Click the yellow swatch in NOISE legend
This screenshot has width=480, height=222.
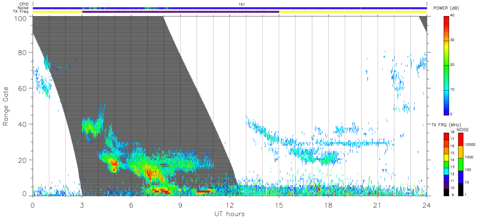tap(460, 152)
